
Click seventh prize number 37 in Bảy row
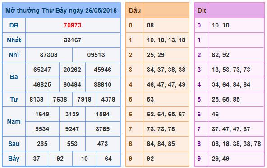click(x=37, y=159)
